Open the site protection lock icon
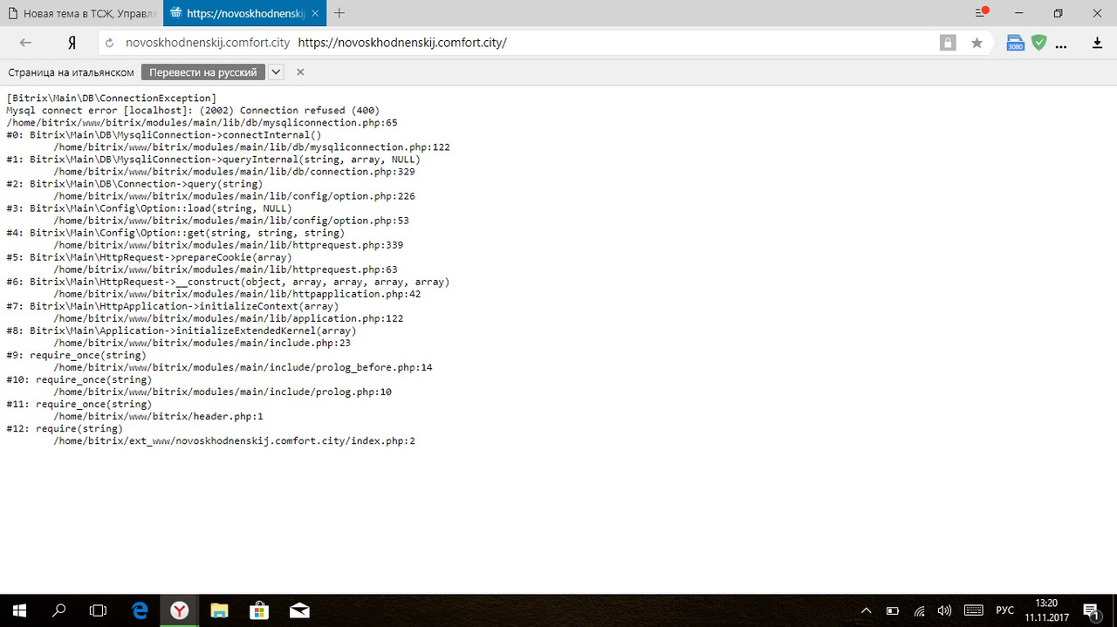This screenshot has width=1117, height=627. [x=948, y=43]
